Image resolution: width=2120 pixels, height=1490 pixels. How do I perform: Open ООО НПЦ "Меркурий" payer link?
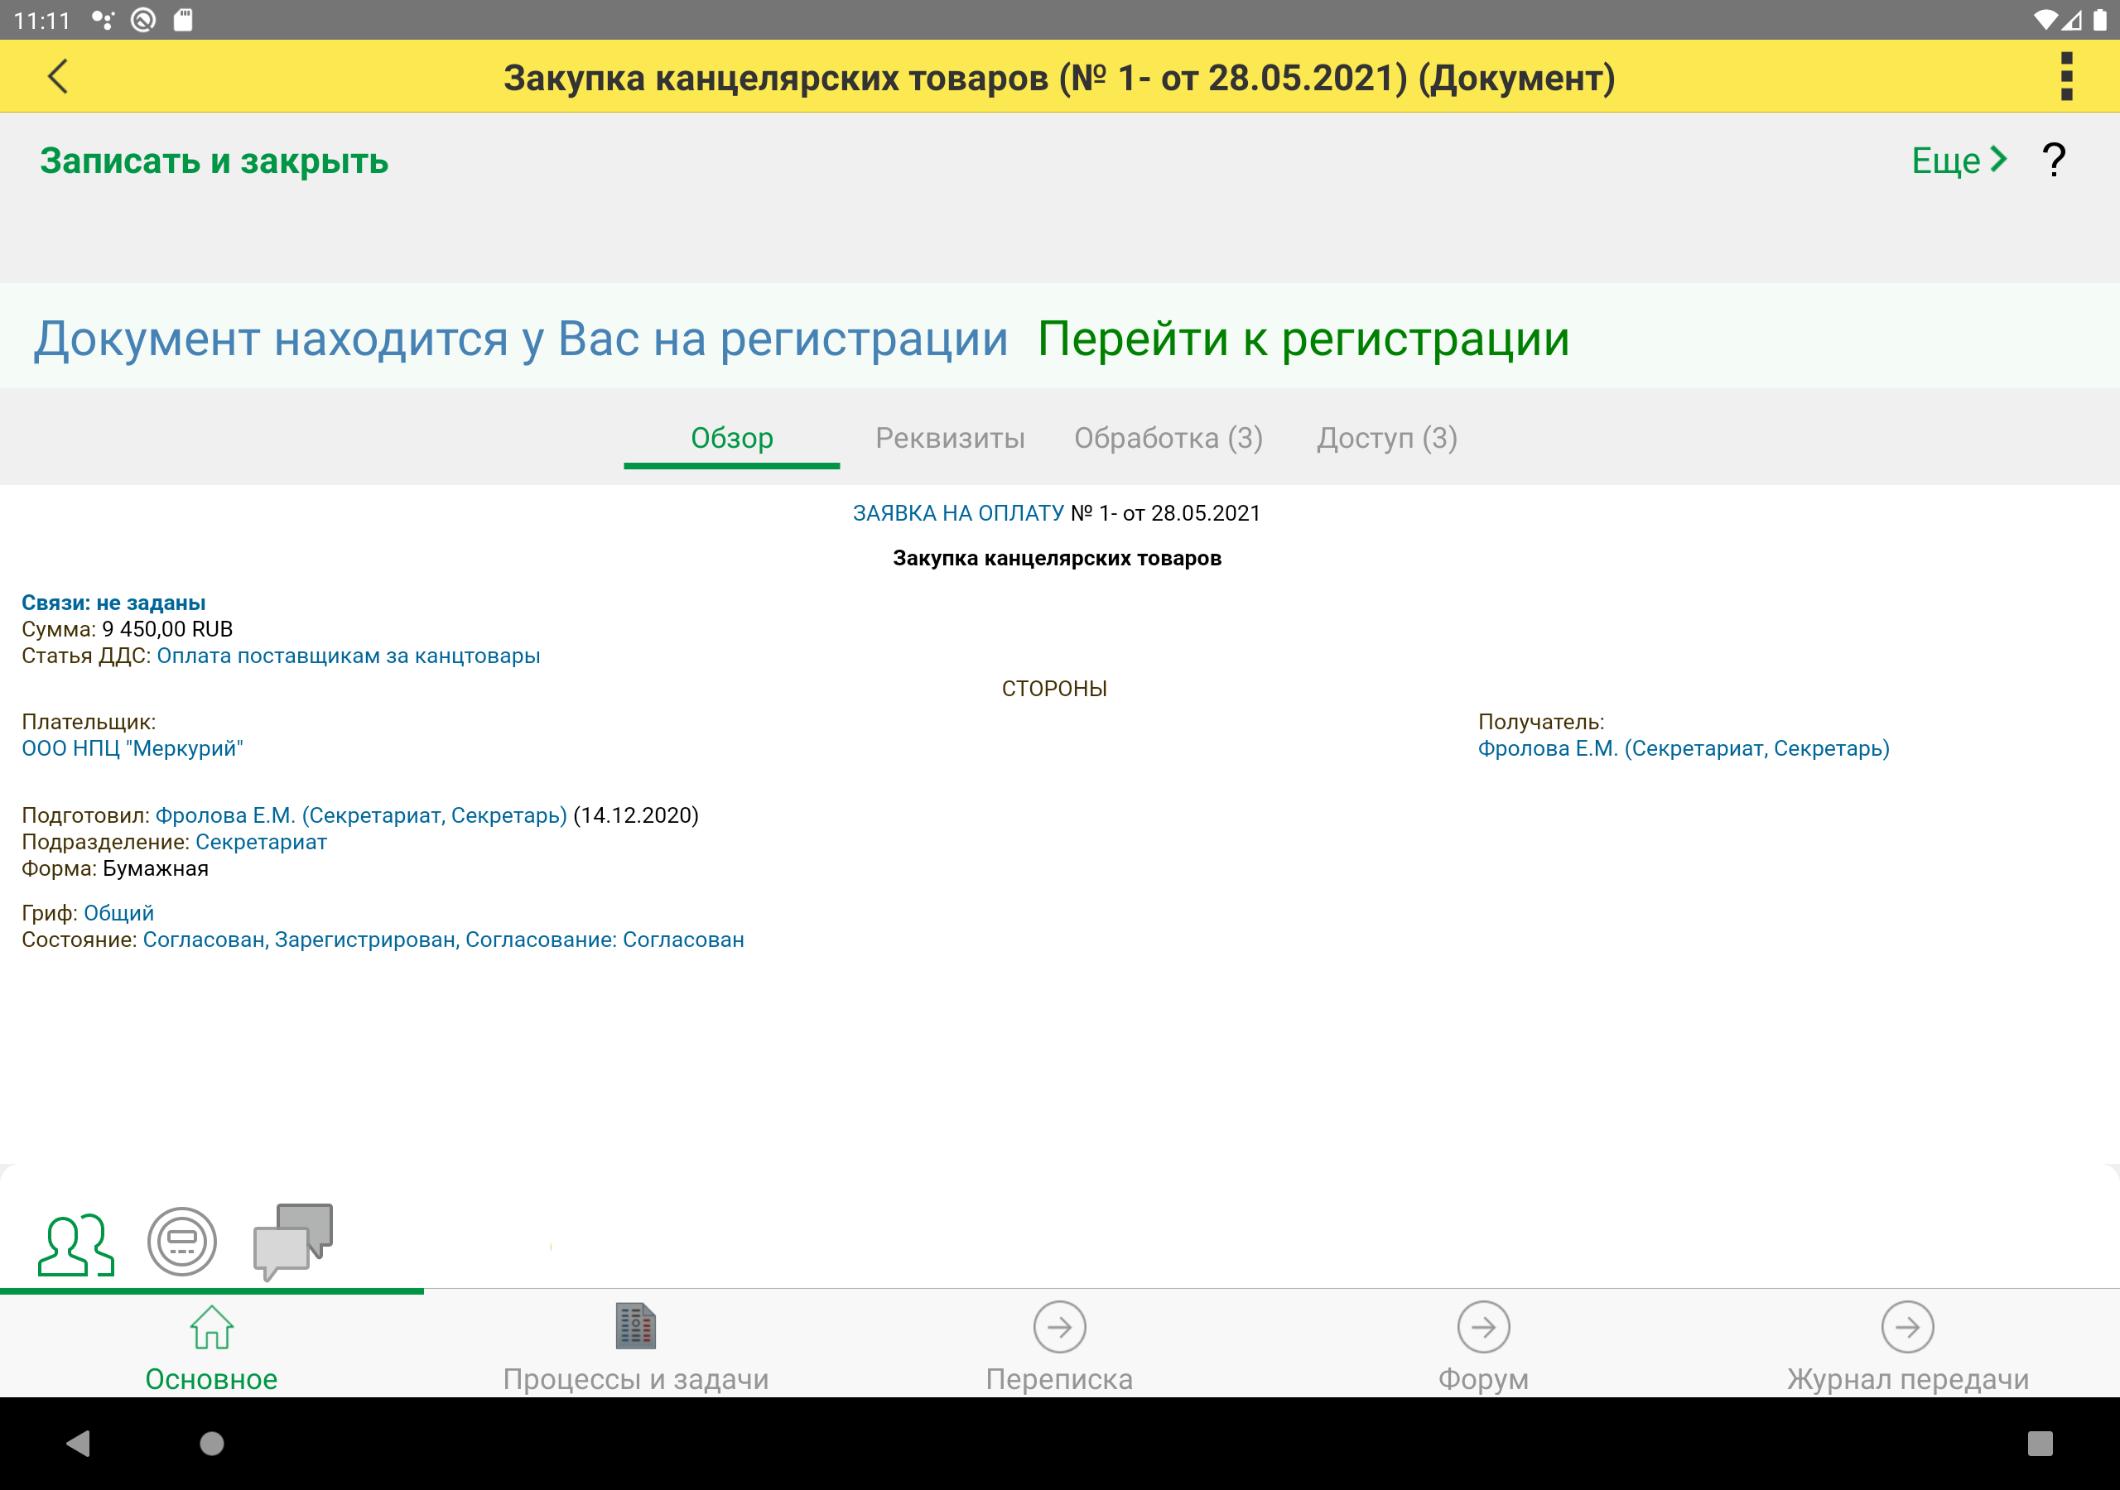pos(132,748)
